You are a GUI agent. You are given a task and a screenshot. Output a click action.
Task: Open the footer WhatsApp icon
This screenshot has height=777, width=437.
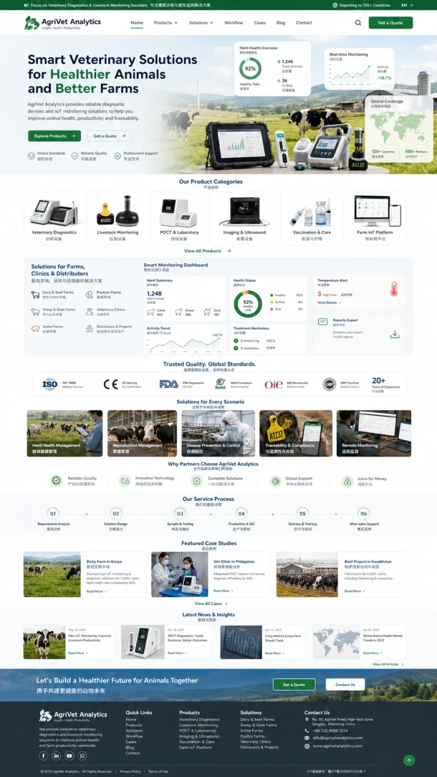pyautogui.click(x=83, y=756)
